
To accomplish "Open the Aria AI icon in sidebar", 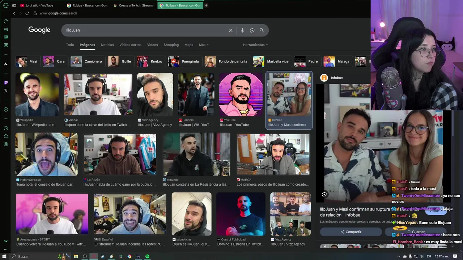I will (x=6, y=64).
